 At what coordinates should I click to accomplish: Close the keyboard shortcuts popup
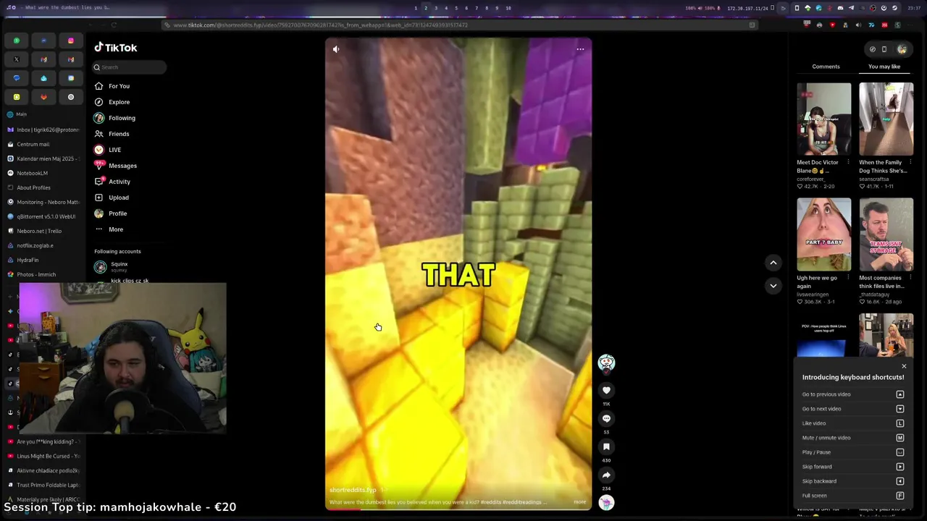tap(904, 366)
